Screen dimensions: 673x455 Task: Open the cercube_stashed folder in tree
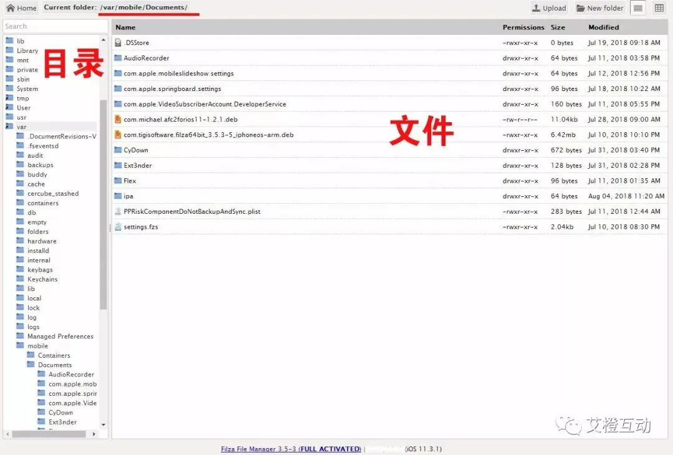pyautogui.click(x=53, y=194)
